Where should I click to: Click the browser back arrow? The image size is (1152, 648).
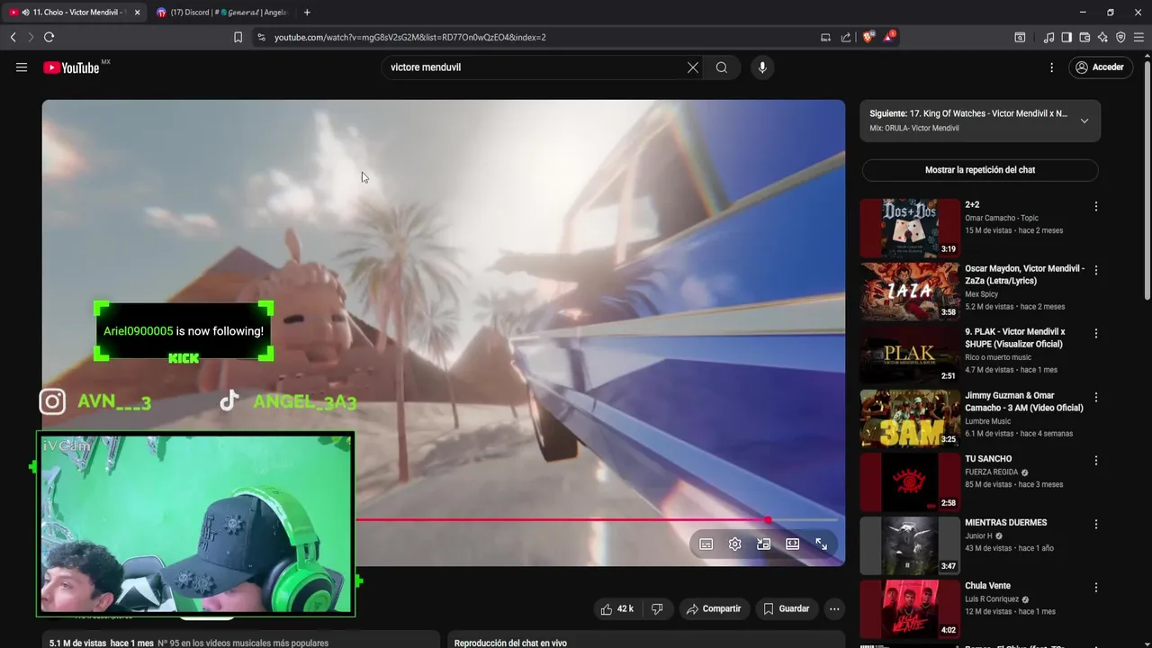pyautogui.click(x=13, y=37)
